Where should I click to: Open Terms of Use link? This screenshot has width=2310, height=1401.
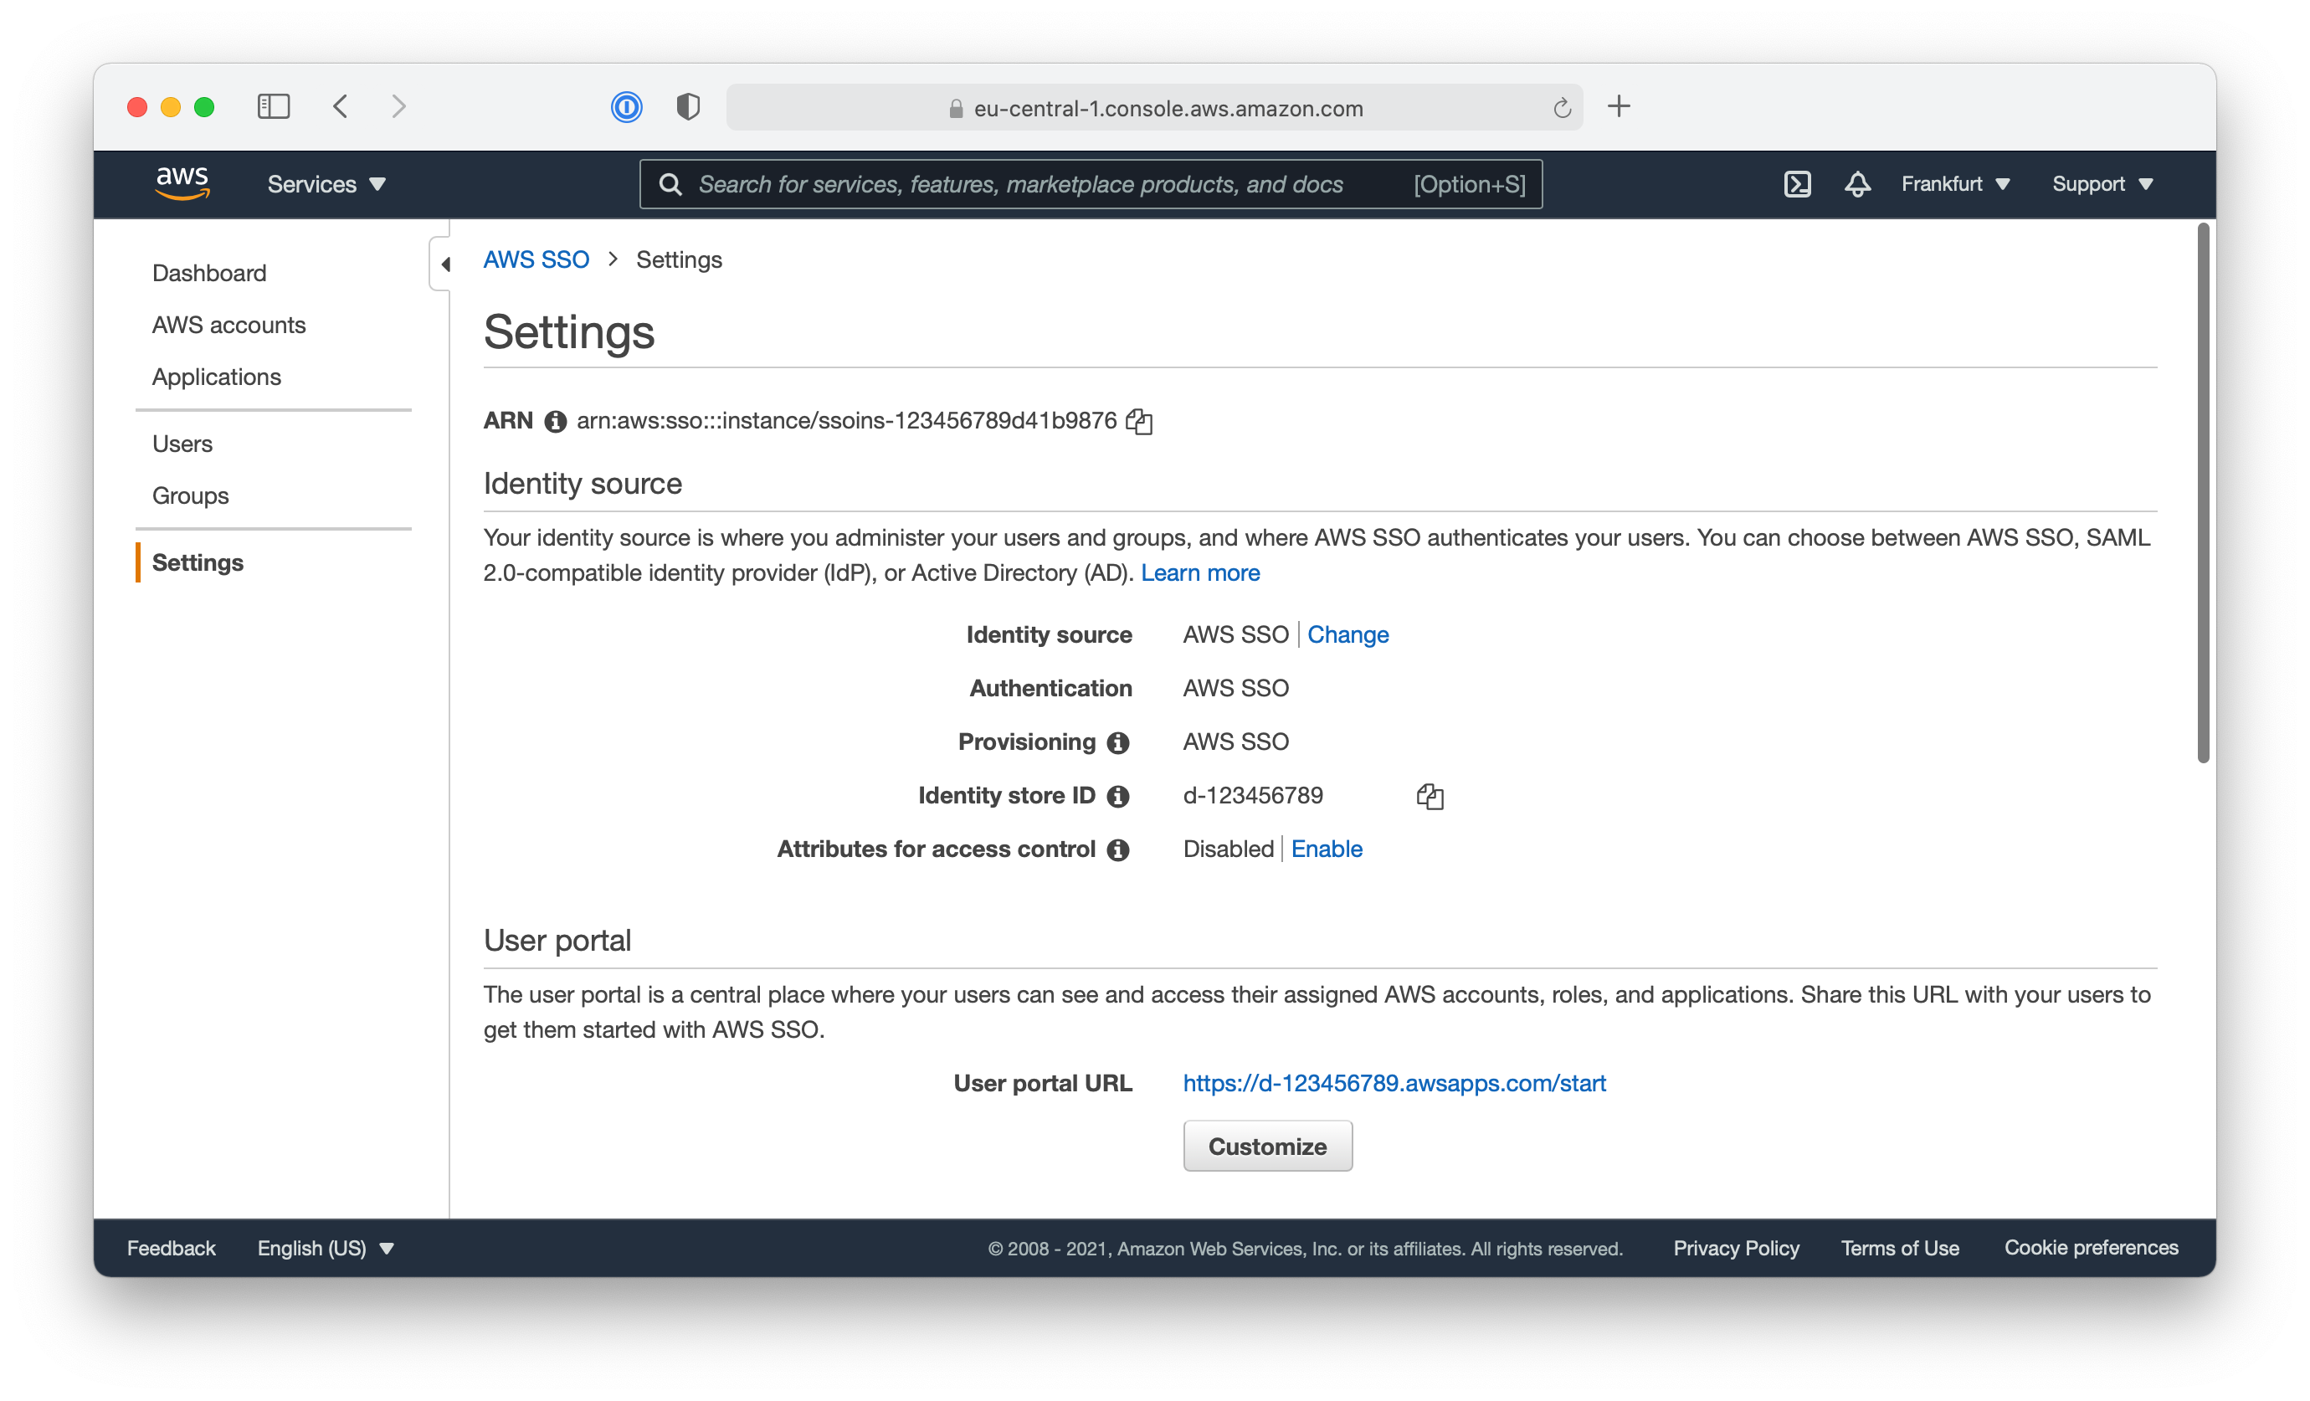pyautogui.click(x=1899, y=1248)
